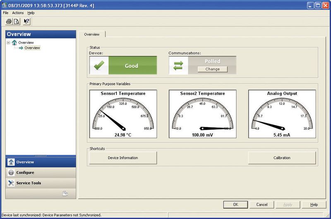Open Print Preview from the toolbar
This screenshot has height=219, width=331.
(17, 22)
